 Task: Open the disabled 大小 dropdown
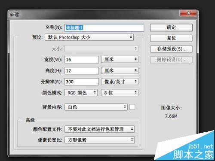pyautogui.click(x=101, y=49)
